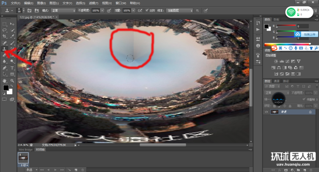Expand the opacity percentage dropdown arrow
Image resolution: width=319 pixels, height=172 pixels.
pos(101,10)
